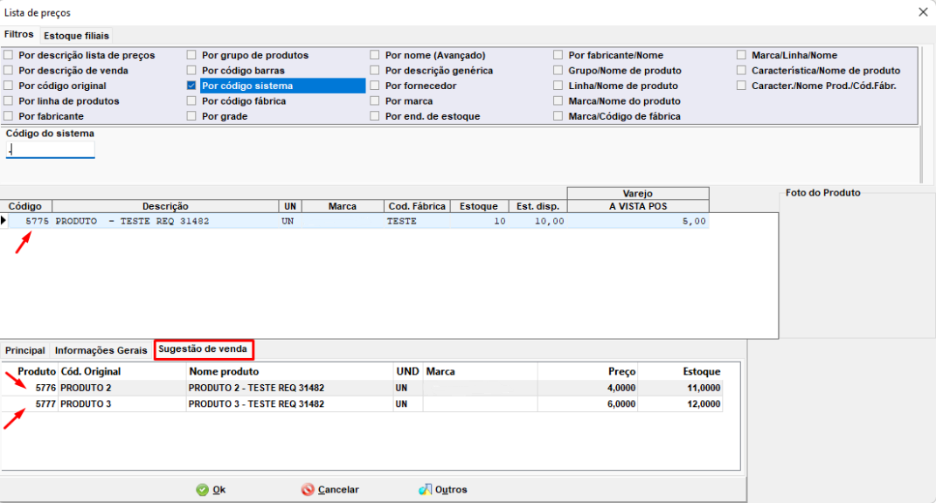Click the Outros tools icon
936x503 pixels.
click(x=426, y=490)
